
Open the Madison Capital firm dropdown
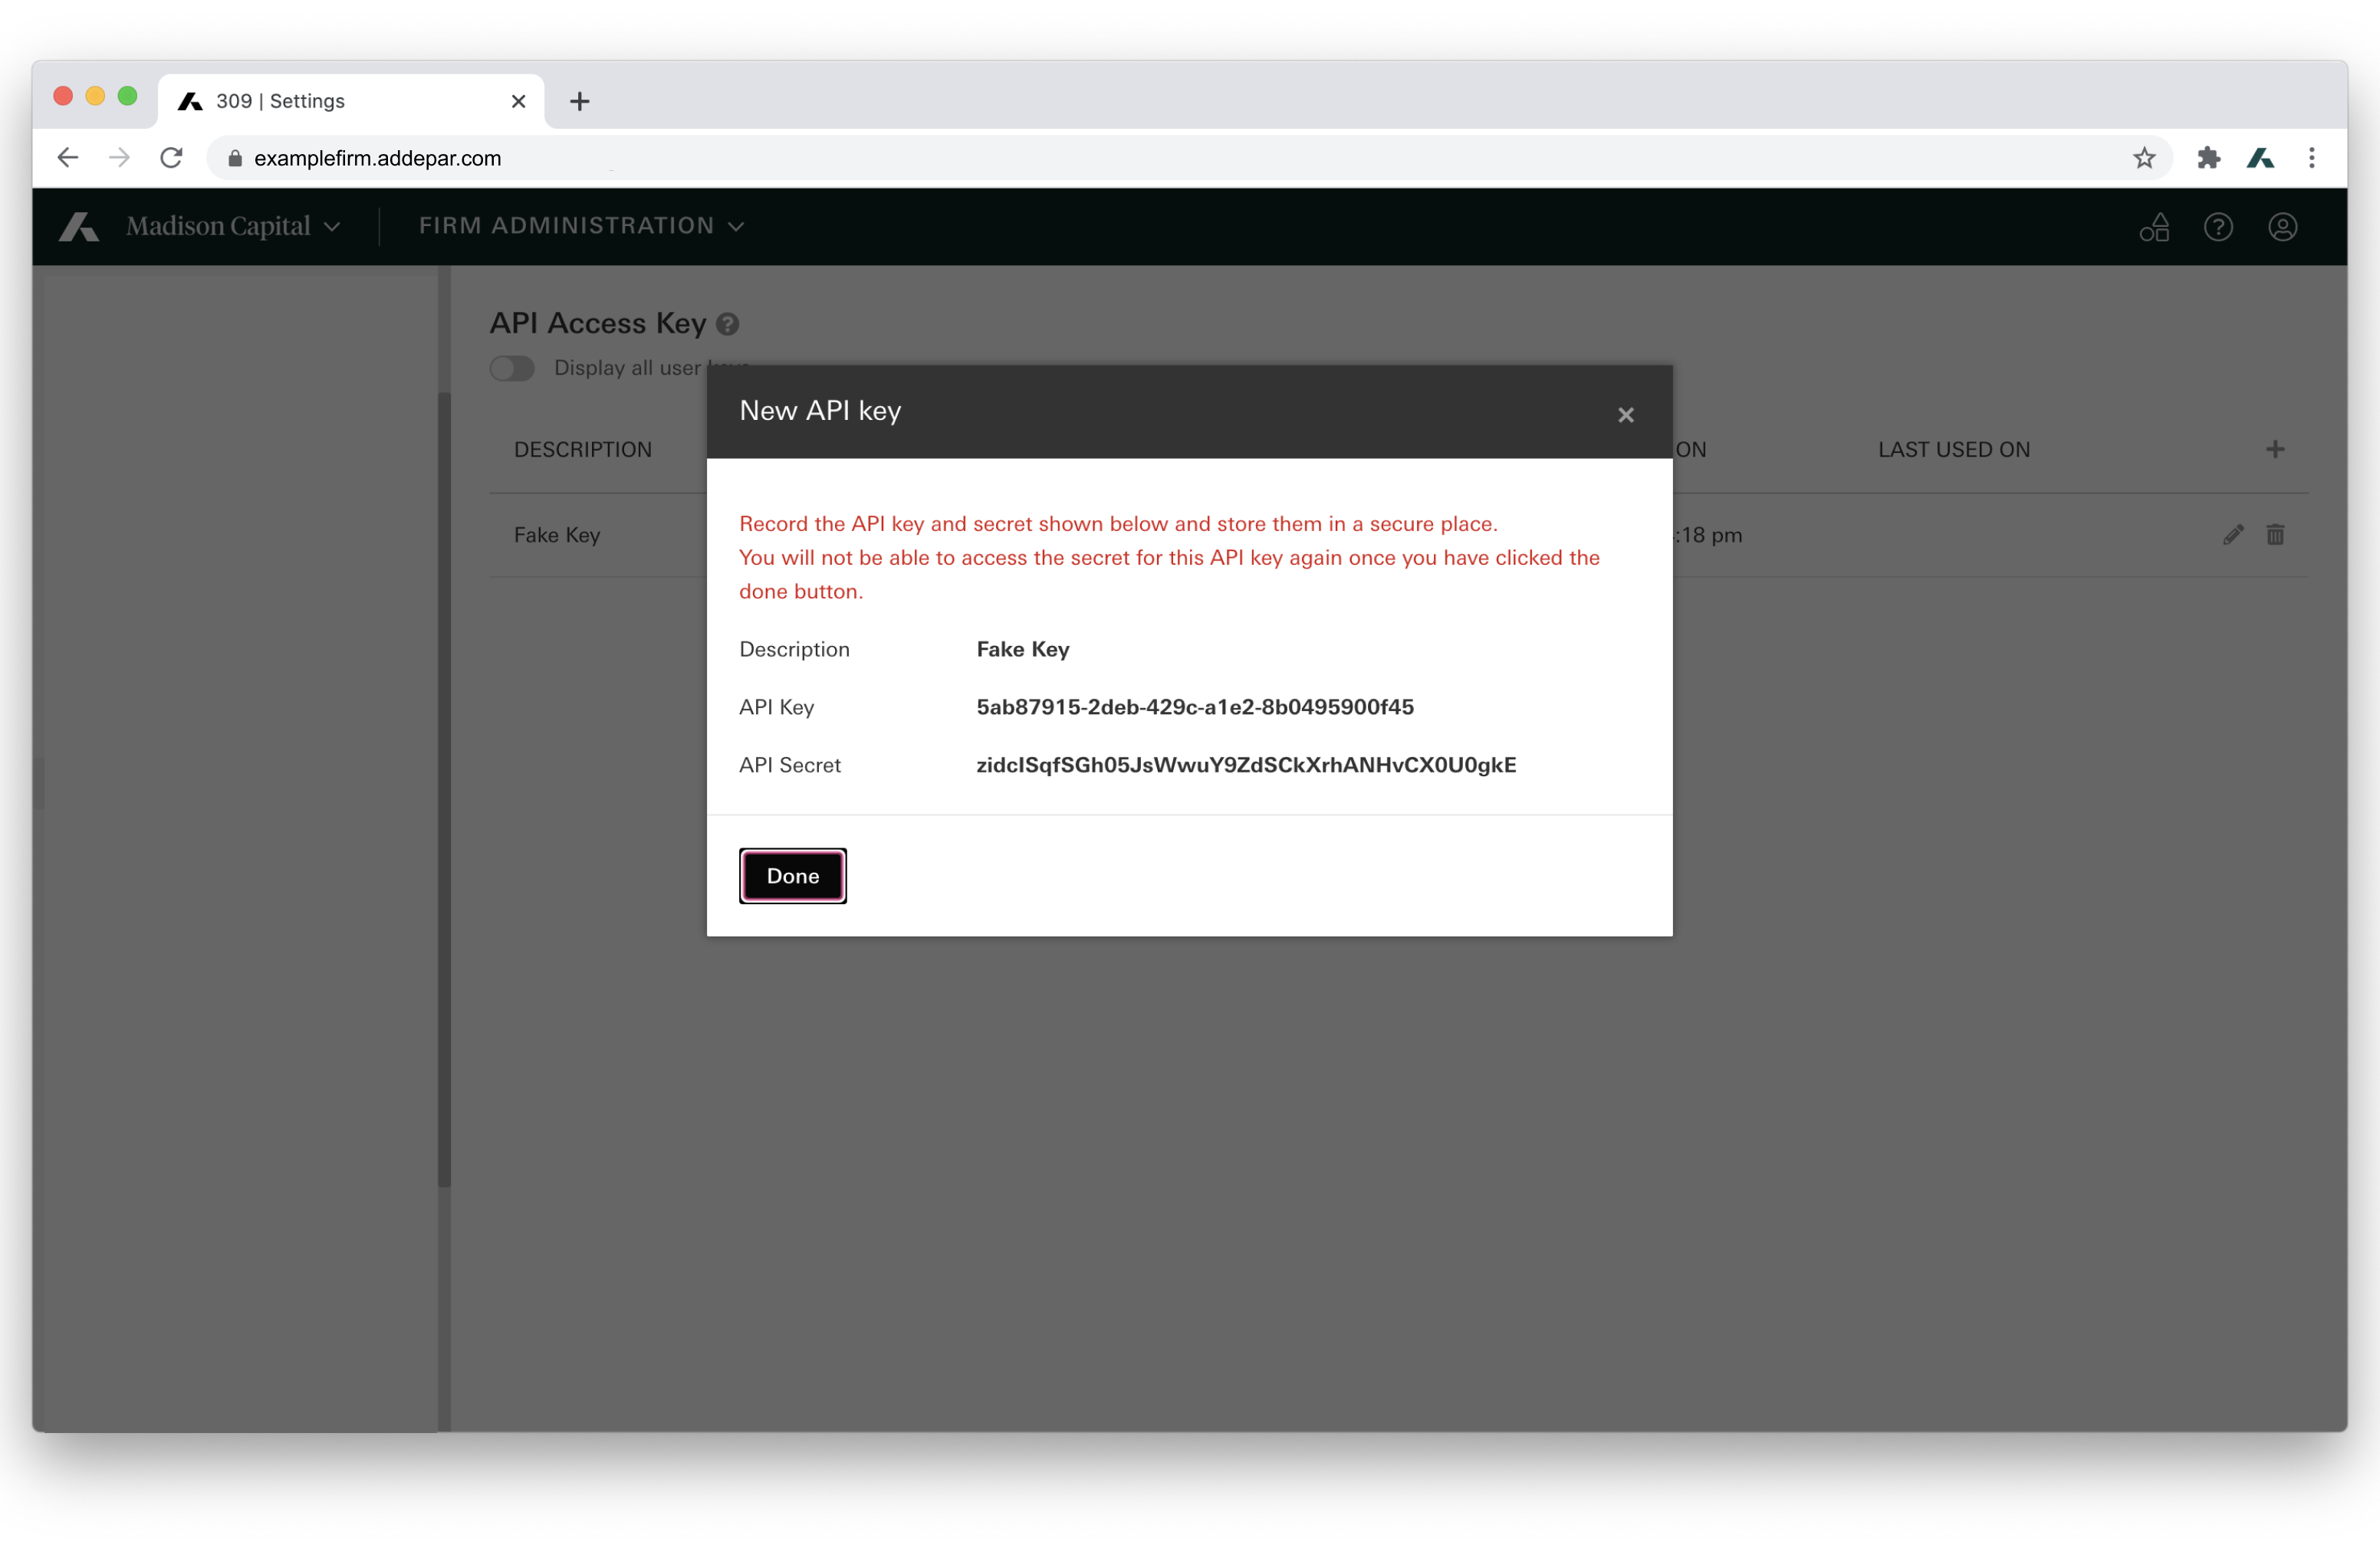pyautogui.click(x=232, y=227)
